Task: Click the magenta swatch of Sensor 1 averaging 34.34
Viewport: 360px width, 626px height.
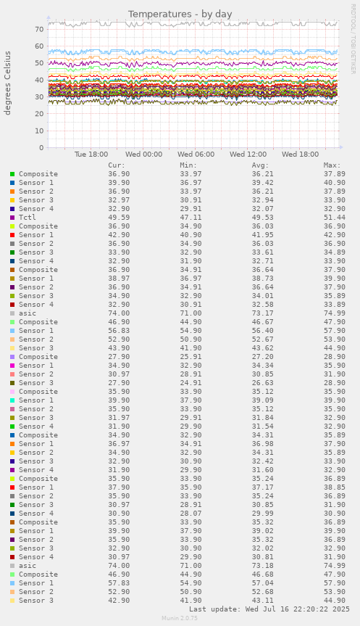Action: click(12, 366)
